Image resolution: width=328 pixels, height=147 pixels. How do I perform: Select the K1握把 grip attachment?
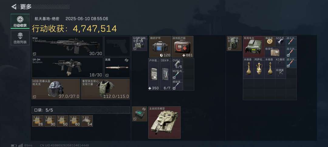click(x=281, y=63)
